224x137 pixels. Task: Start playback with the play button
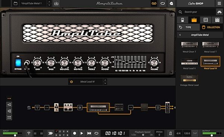tap(82, 133)
